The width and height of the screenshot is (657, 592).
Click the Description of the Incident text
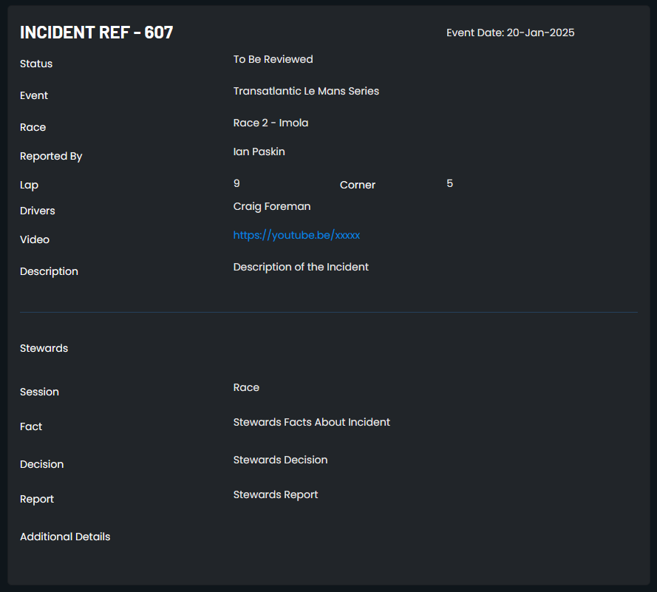coord(301,268)
